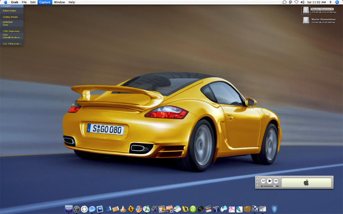Image resolution: width=343 pixels, height=214 pixels.
Task: Open the File menu
Action: click(x=24, y=2)
